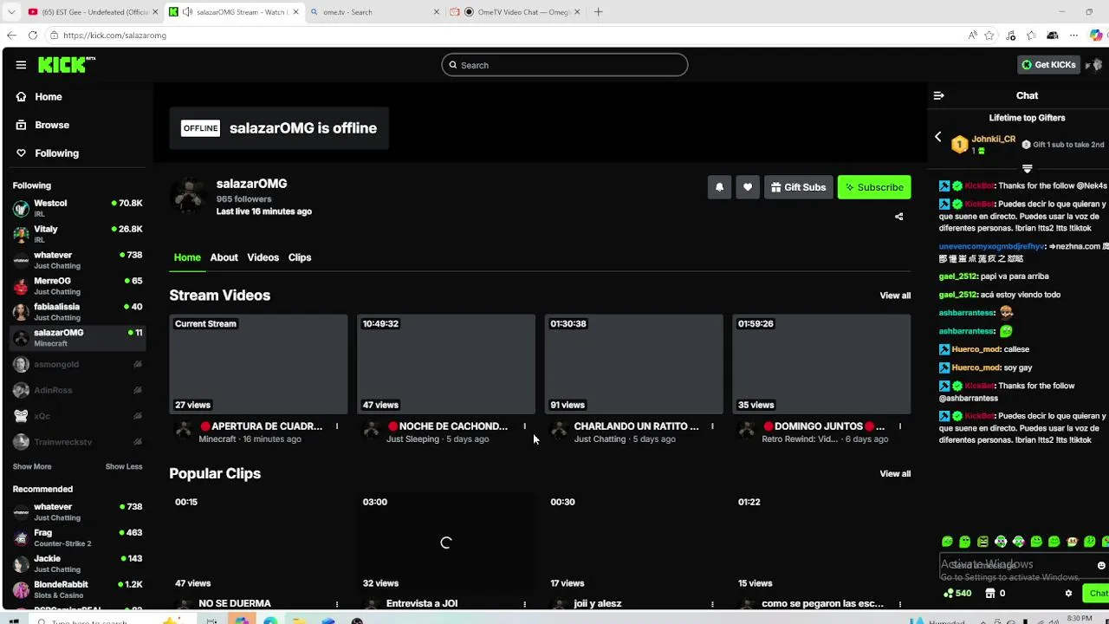Open options for joii y alesz clip
Viewport: 1109px width, 624px height.
(712, 603)
